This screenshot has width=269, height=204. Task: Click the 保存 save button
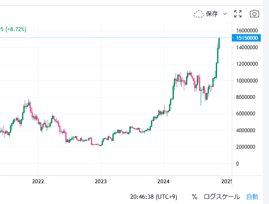click(212, 14)
